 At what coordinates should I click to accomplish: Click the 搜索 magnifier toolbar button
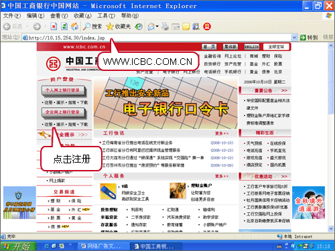click(92, 27)
